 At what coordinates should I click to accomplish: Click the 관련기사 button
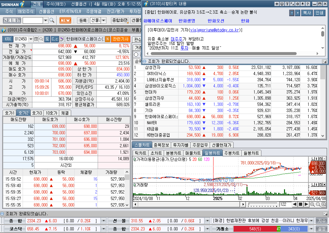point(121,39)
